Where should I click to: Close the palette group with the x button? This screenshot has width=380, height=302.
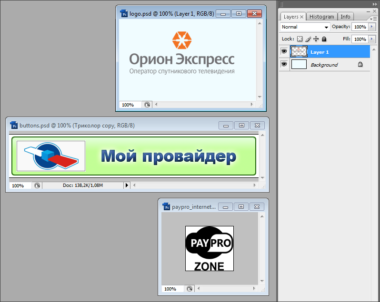tap(375, 11)
